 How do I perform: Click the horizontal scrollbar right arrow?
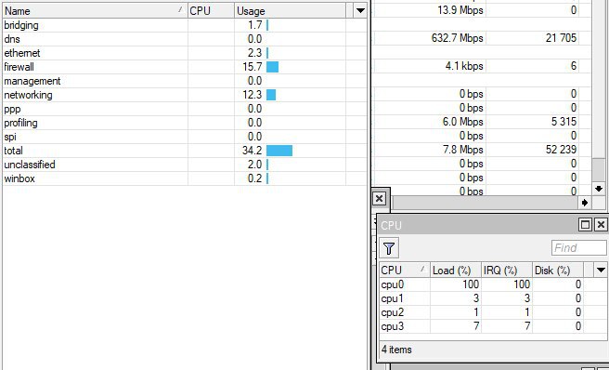coord(585,203)
